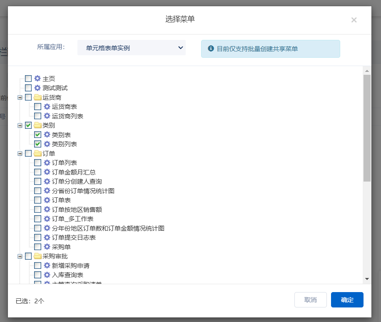Select the 订单分创建人查询 tree label
The image size is (381, 322).
[77, 182]
